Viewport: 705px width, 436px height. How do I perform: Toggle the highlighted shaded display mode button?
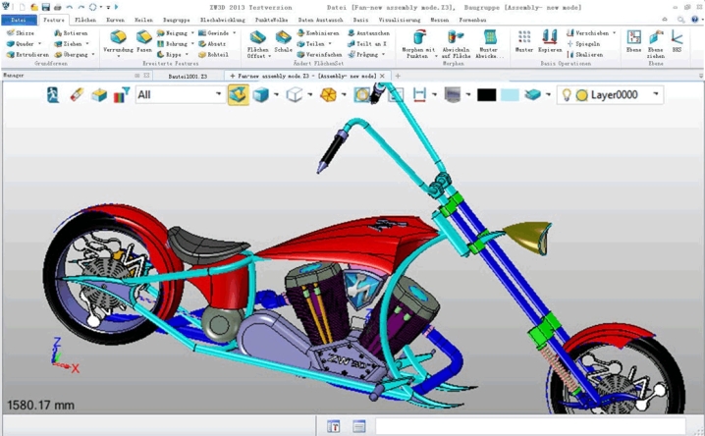(238, 95)
